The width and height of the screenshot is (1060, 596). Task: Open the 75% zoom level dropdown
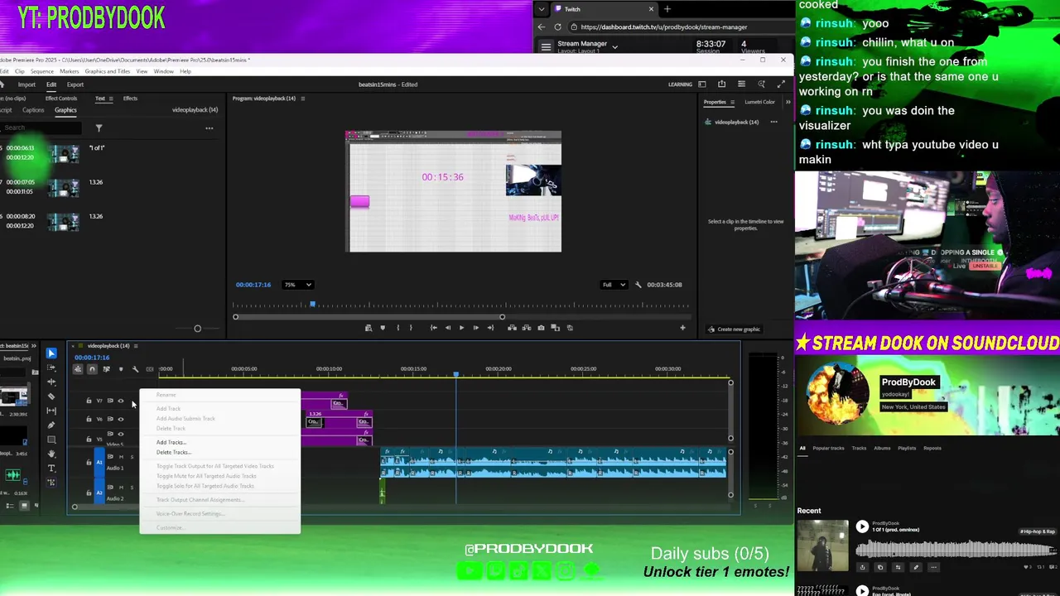click(x=297, y=285)
